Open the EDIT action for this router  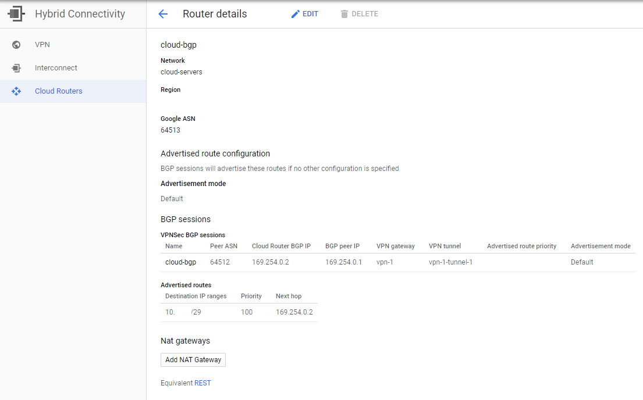305,13
